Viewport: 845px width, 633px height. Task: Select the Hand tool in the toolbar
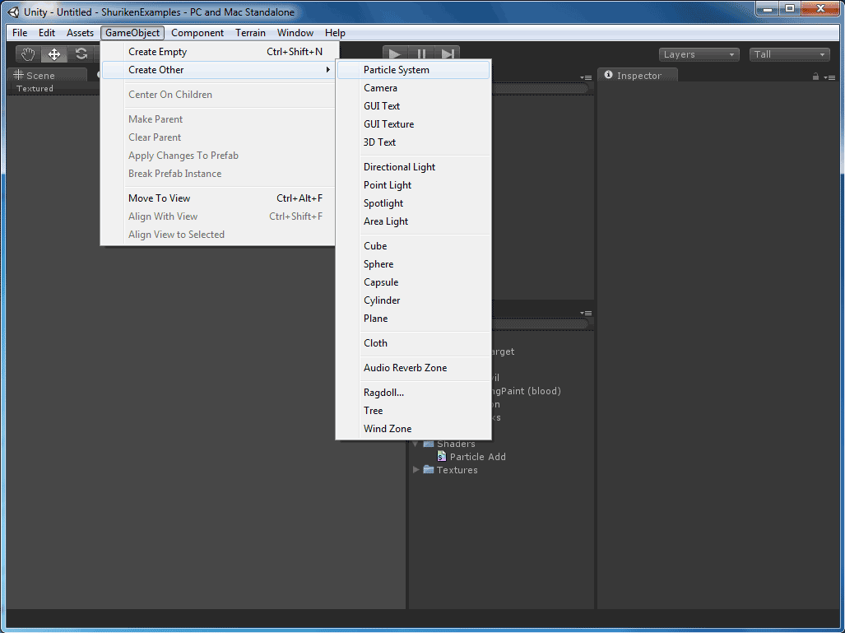tap(29, 54)
